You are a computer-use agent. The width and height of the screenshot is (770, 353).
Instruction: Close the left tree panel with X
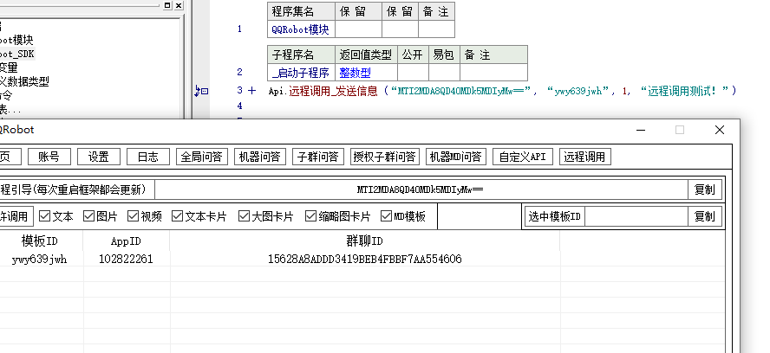(179, 5)
